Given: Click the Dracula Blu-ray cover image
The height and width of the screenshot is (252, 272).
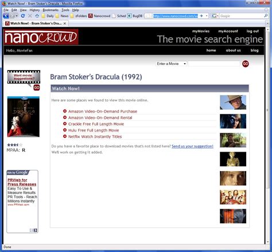Looking at the screenshot, I should pos(24,117).
